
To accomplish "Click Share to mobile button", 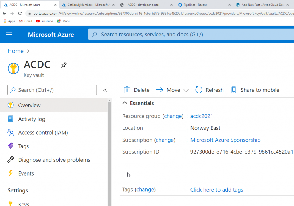I will [x=255, y=90].
